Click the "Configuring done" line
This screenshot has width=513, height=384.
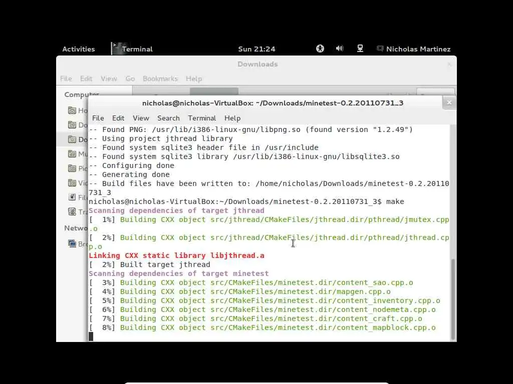tap(132, 165)
